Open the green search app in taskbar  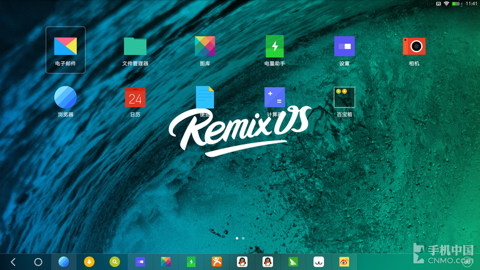[x=115, y=262]
